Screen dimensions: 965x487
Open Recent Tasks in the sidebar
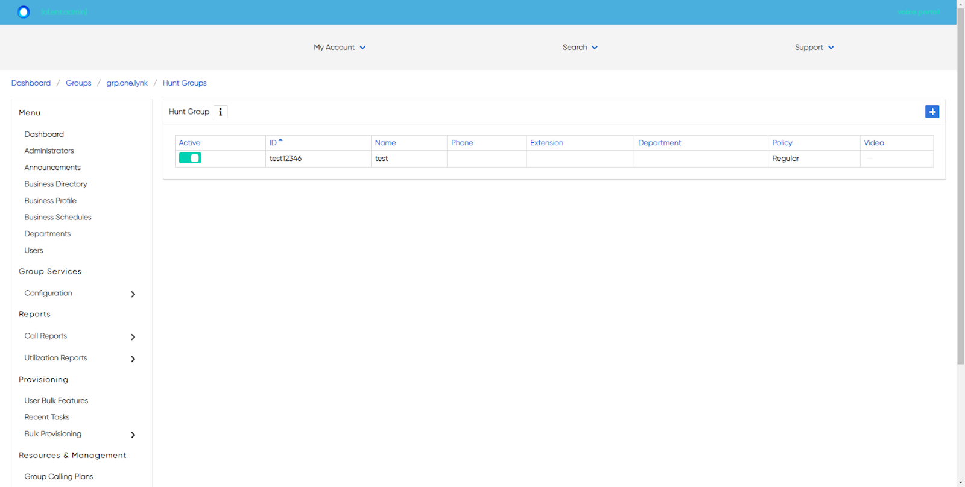47,417
